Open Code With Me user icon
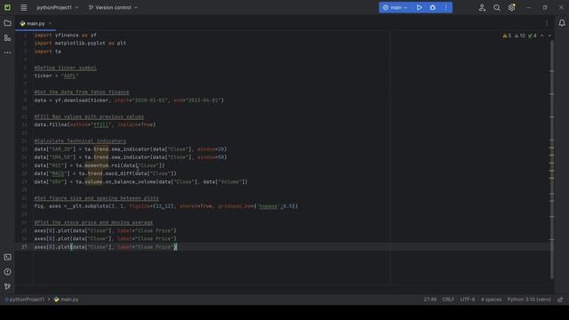The image size is (569, 320). click(482, 8)
